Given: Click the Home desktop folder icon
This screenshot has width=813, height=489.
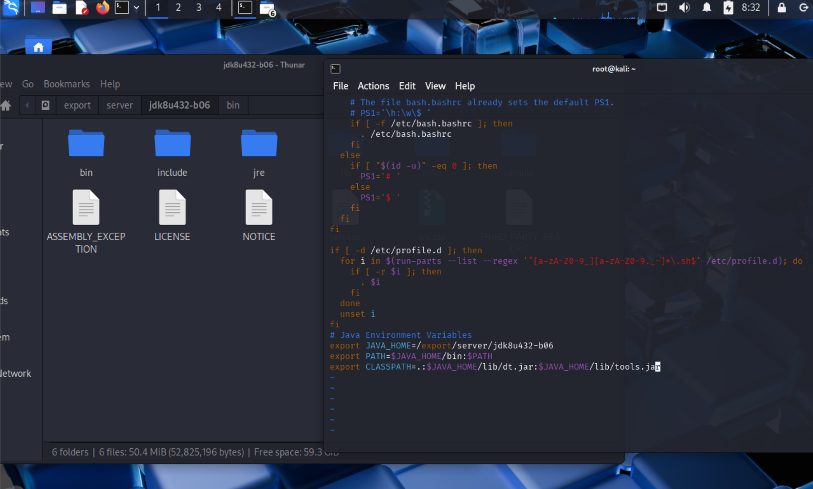Looking at the screenshot, I should pos(38,46).
